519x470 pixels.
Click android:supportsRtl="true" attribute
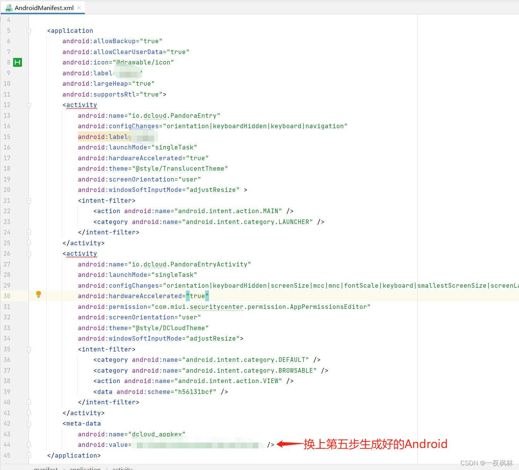click(x=112, y=94)
